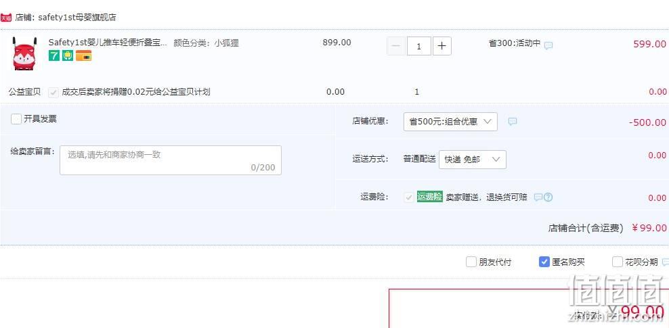This screenshot has height=328, width=669.
Task: Click the question mark help icon for 运费险
Action: (548, 197)
